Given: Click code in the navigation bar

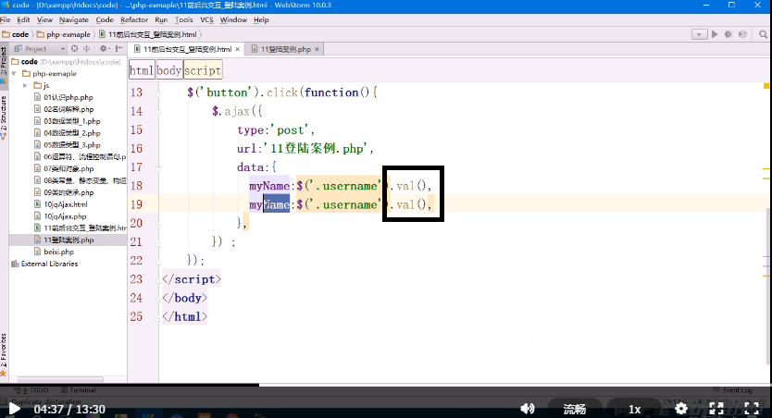Looking at the screenshot, I should tap(16, 34).
